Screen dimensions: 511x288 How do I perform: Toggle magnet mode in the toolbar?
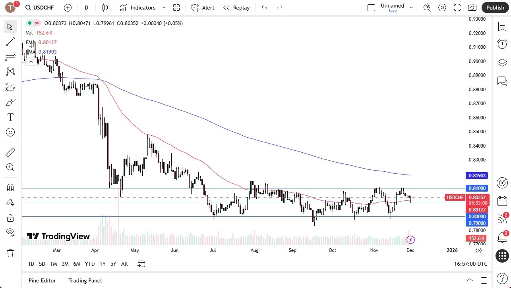click(x=10, y=187)
